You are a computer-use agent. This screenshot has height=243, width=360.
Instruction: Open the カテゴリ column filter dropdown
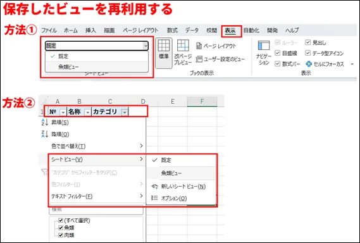click(x=125, y=112)
